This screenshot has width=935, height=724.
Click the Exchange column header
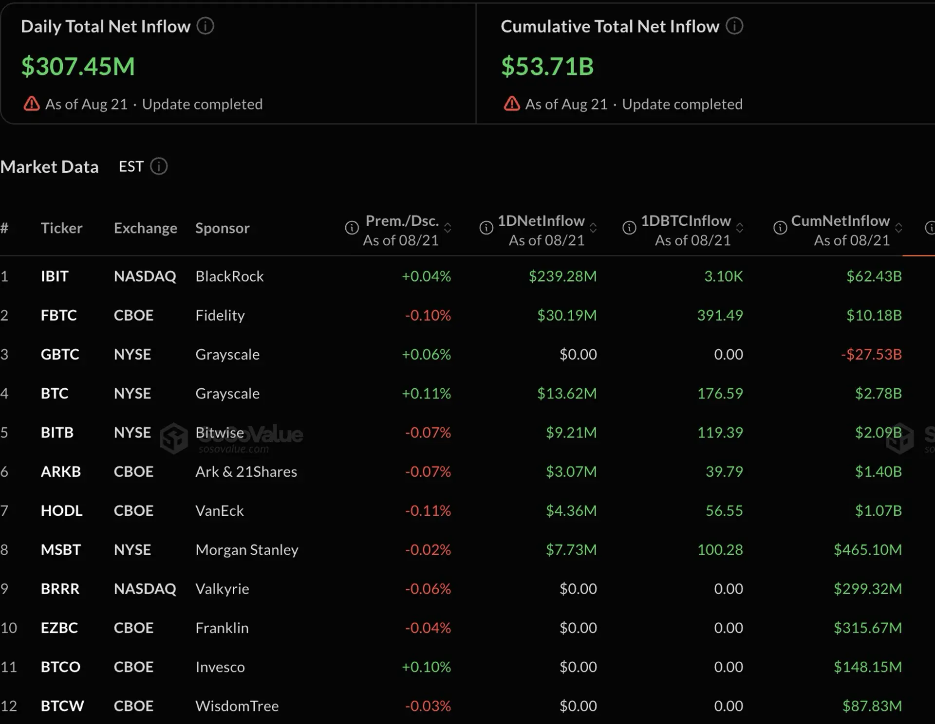146,228
